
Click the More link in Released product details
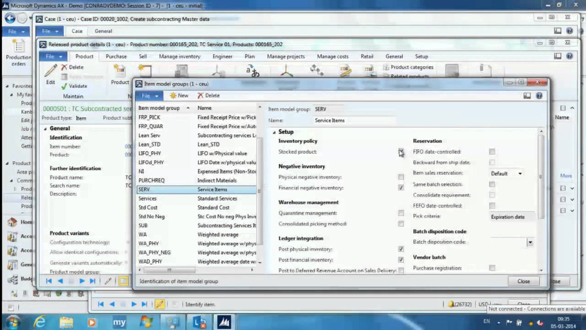tap(566, 176)
